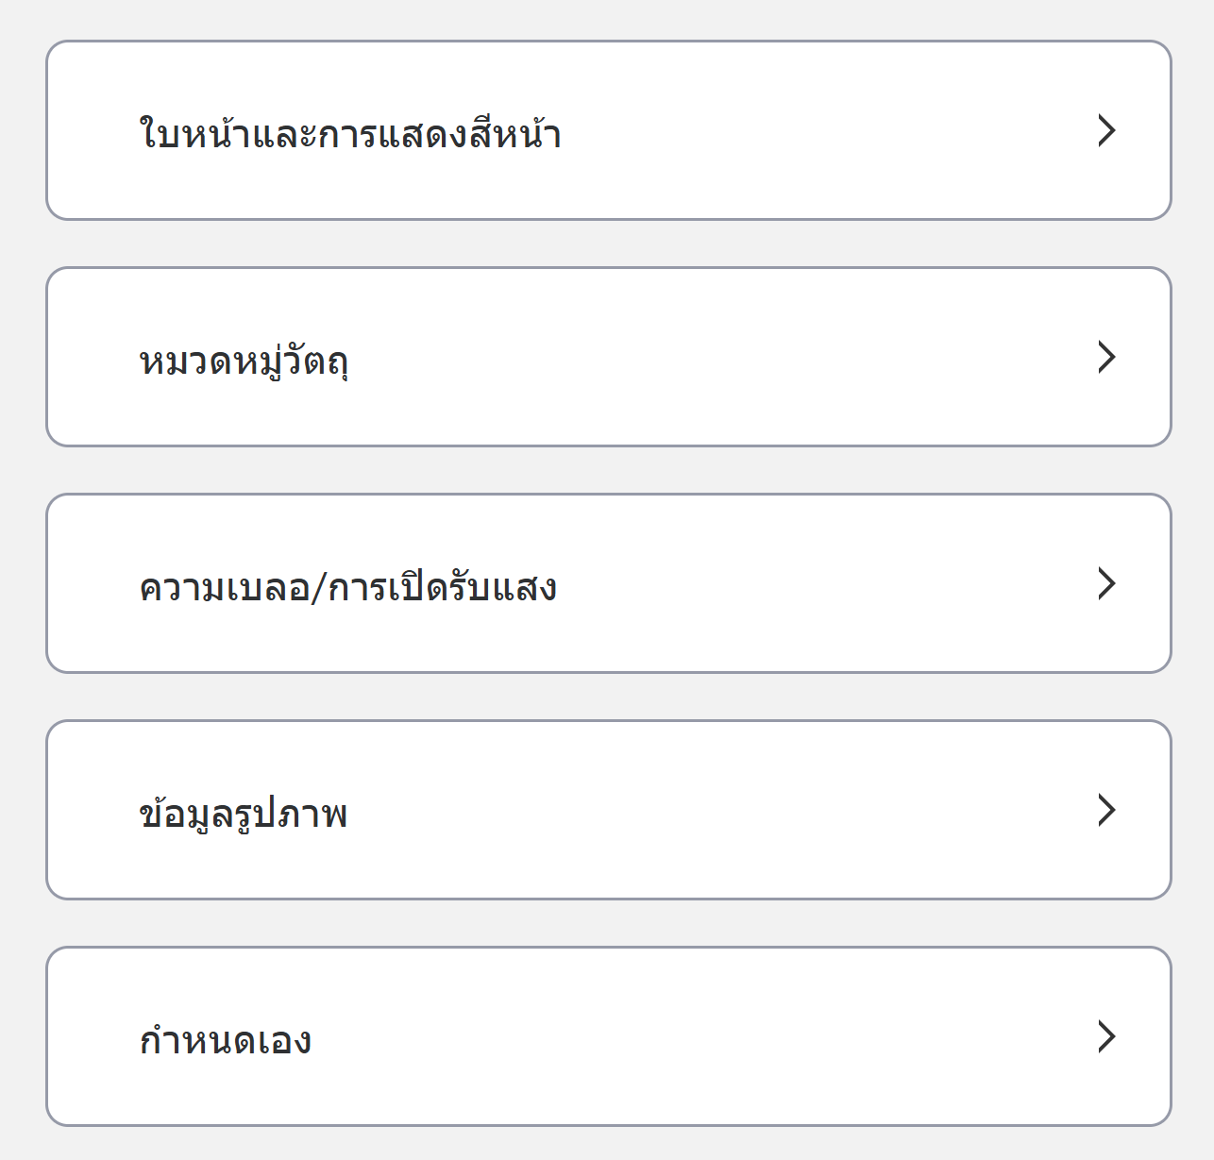The width and height of the screenshot is (1214, 1160).
Task: Tap the chevron icon next to กำหนดเอง
Action: point(1106,1036)
